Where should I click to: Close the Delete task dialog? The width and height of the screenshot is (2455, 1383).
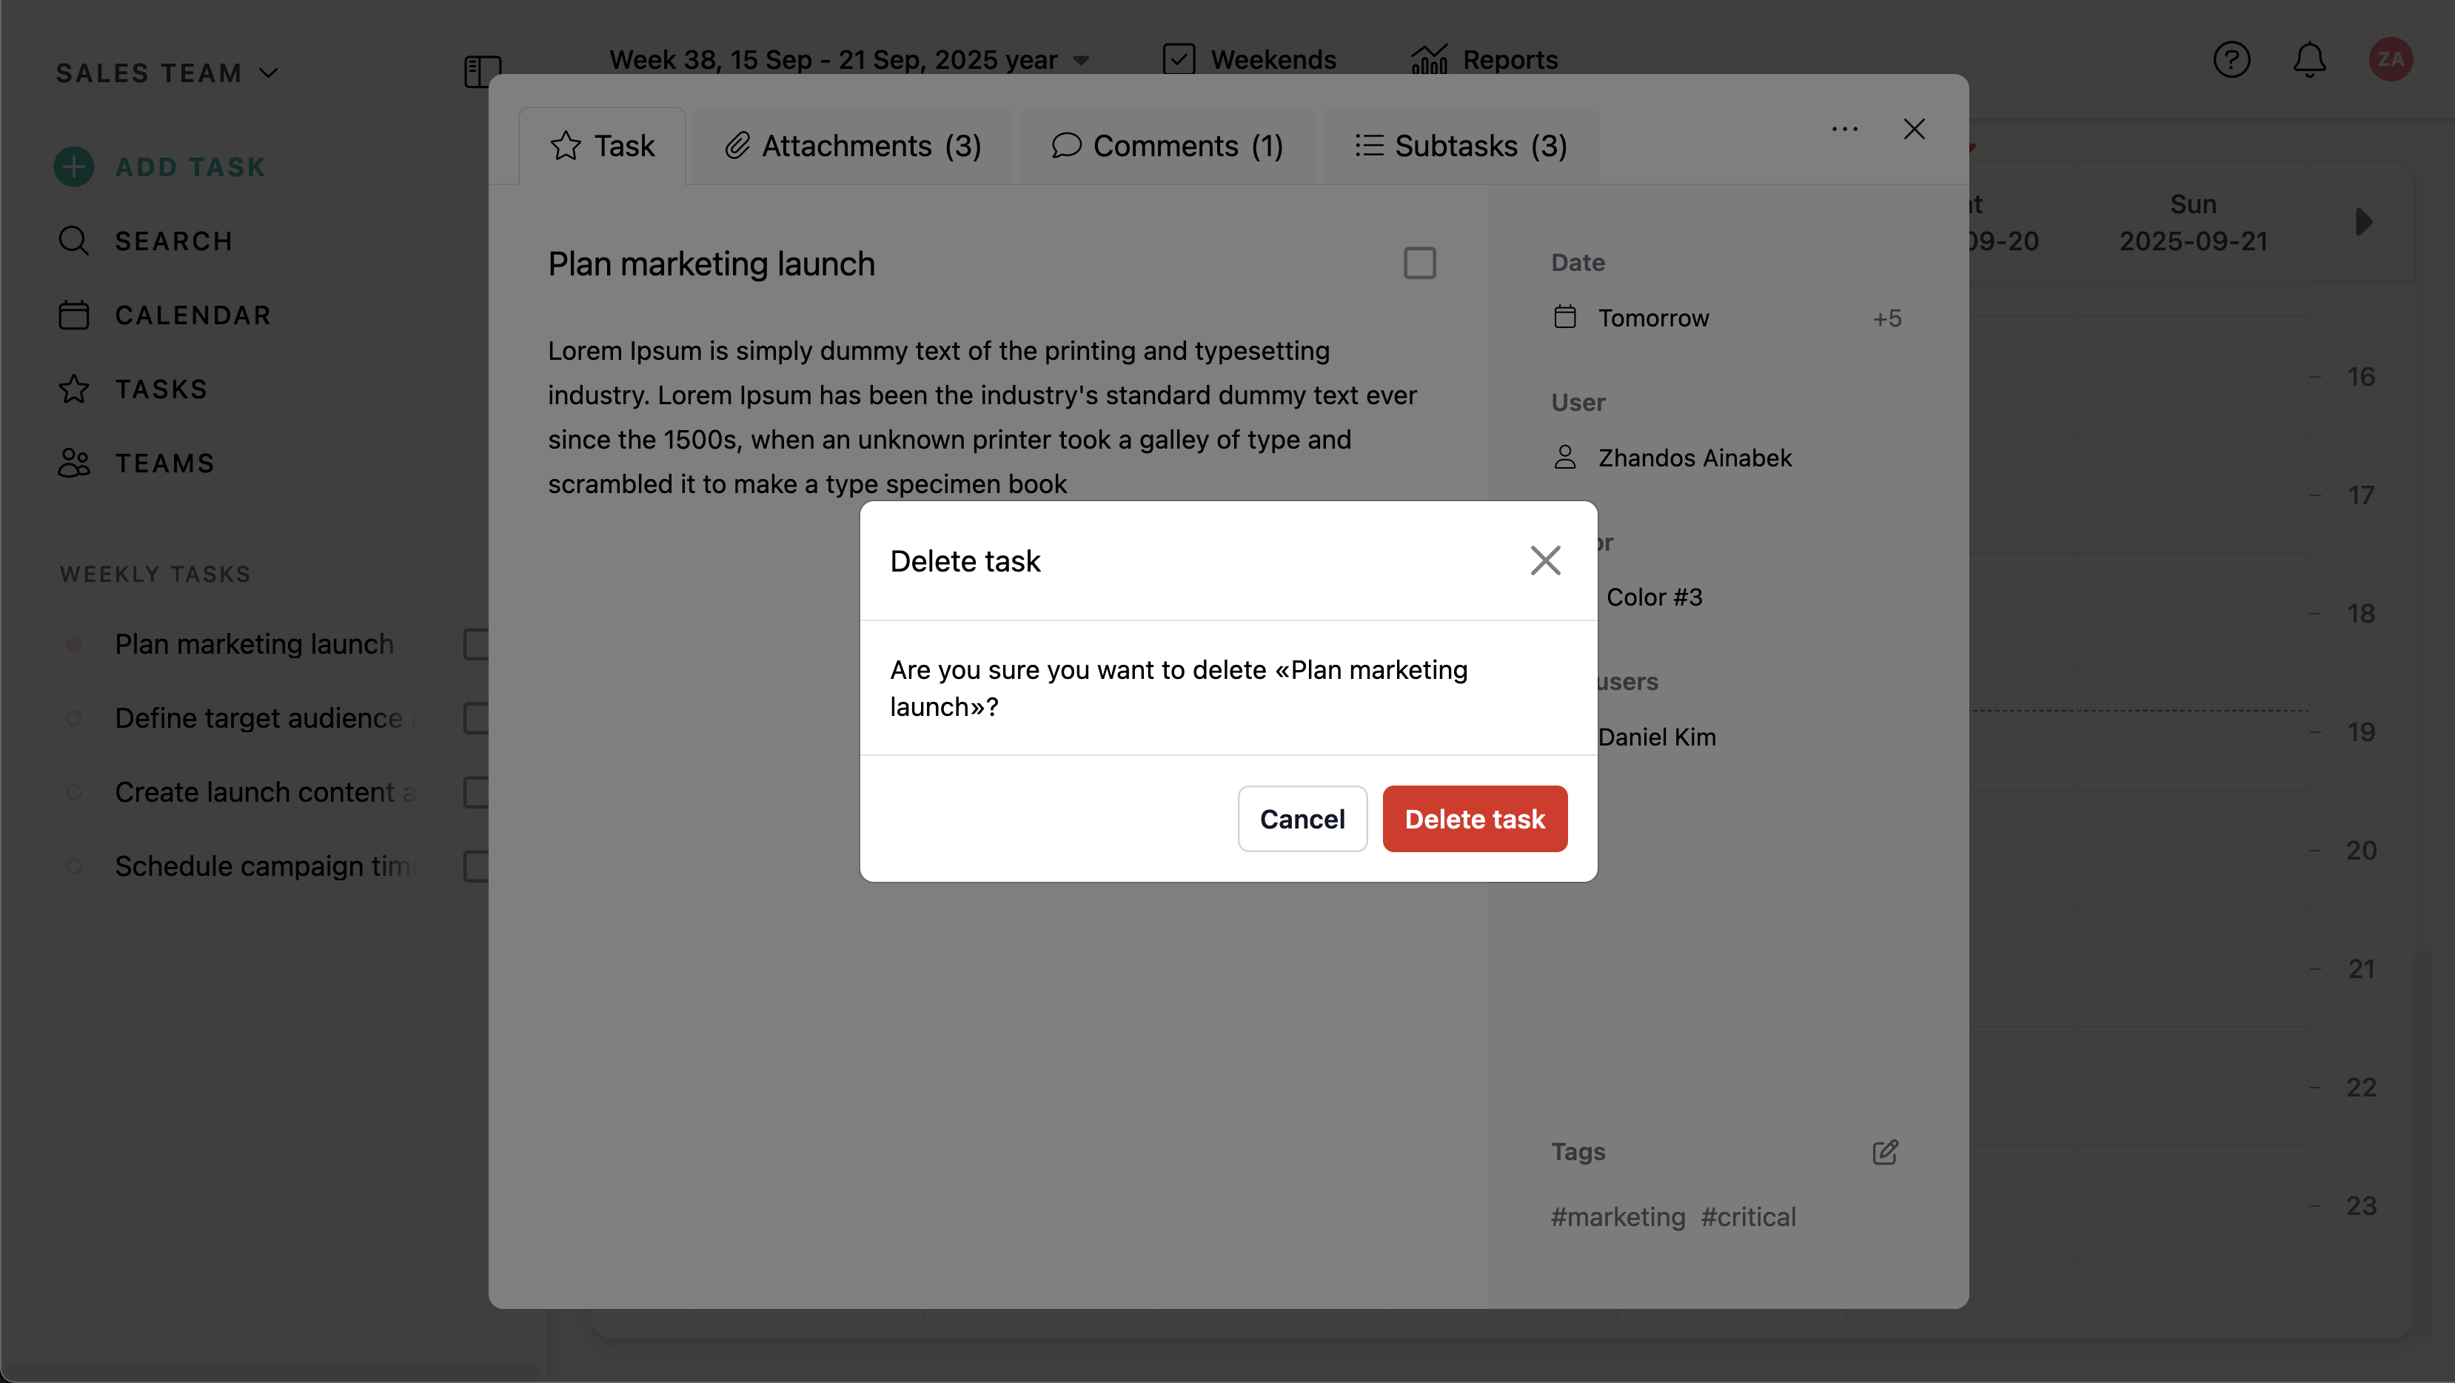click(1545, 560)
